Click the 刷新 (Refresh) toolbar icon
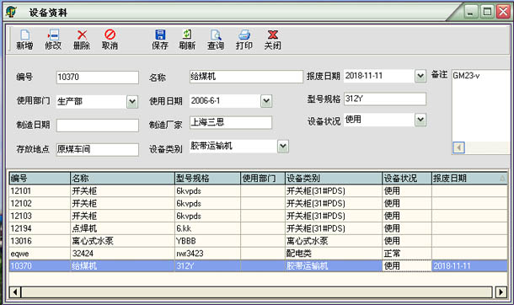Viewport: 514px width, 305px height. pyautogui.click(x=187, y=40)
